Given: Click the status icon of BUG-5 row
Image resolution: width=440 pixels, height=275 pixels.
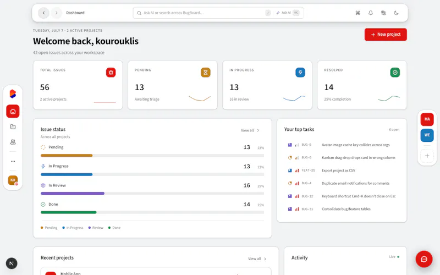Looking at the screenshot, I should pyautogui.click(x=290, y=145).
